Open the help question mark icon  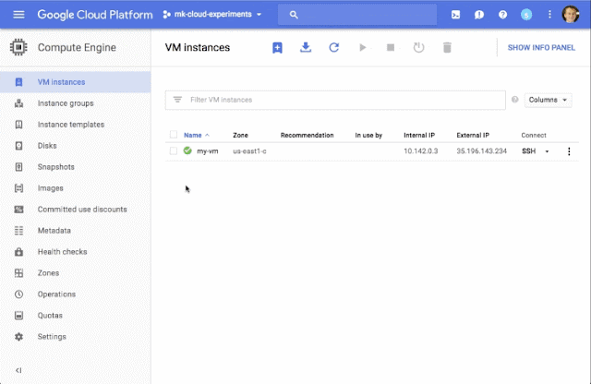(502, 15)
